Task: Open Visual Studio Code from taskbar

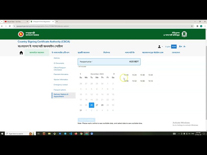Action: coord(71,134)
